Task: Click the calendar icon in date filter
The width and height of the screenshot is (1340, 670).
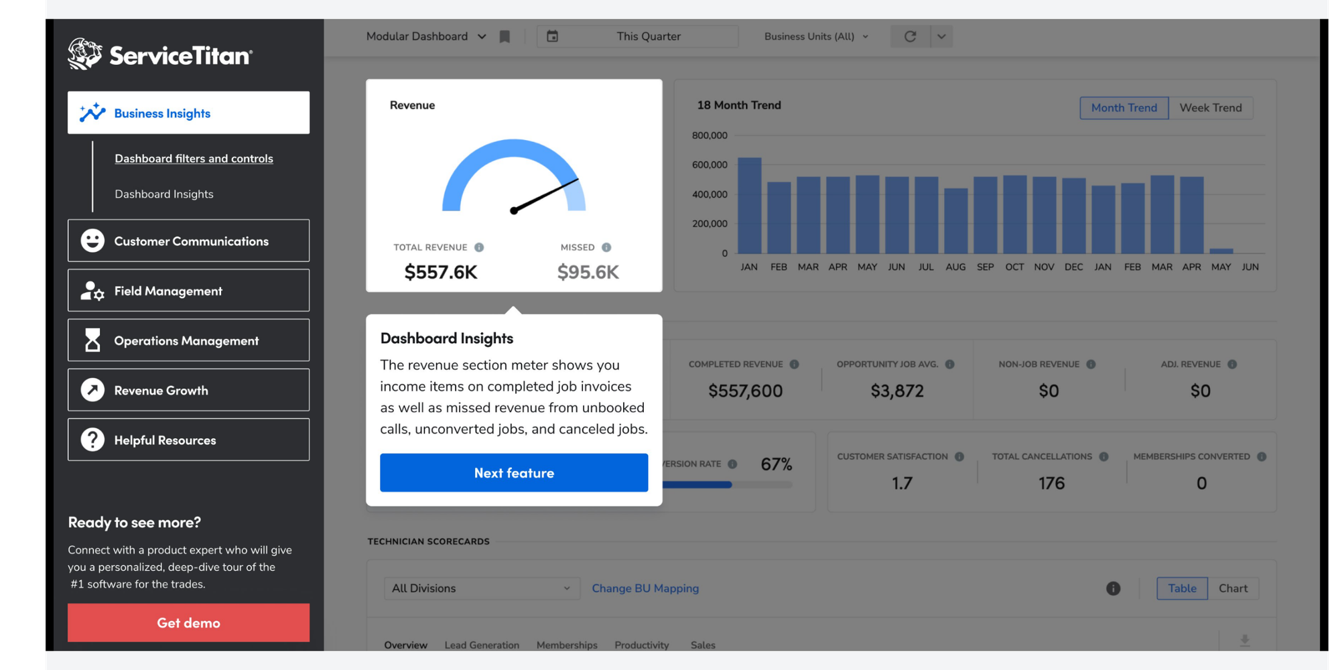Action: 552,36
